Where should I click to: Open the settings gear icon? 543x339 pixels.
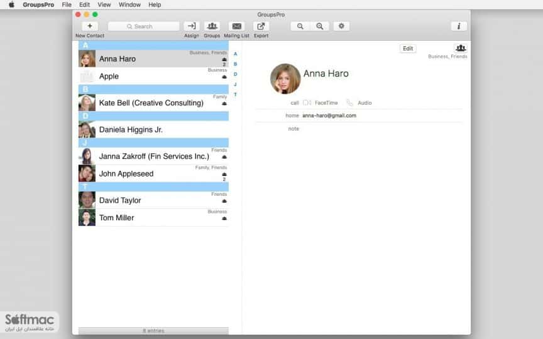pyautogui.click(x=341, y=26)
